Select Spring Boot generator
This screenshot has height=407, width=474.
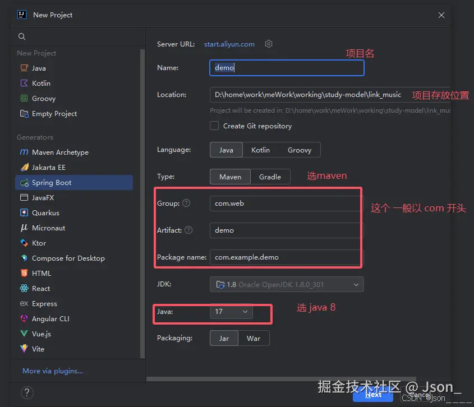point(73,183)
